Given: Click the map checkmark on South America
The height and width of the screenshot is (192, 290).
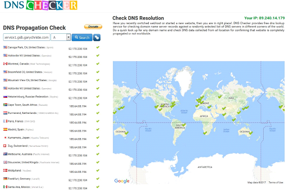Looking at the screenshot, I should (x=184, y=125).
